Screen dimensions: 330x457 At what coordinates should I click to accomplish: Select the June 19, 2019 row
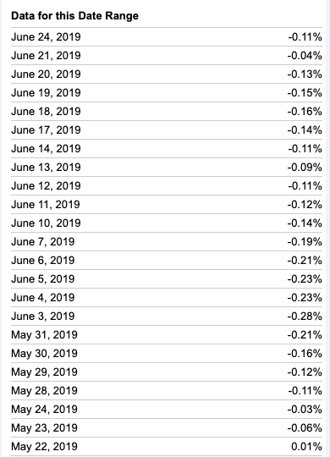click(167, 93)
